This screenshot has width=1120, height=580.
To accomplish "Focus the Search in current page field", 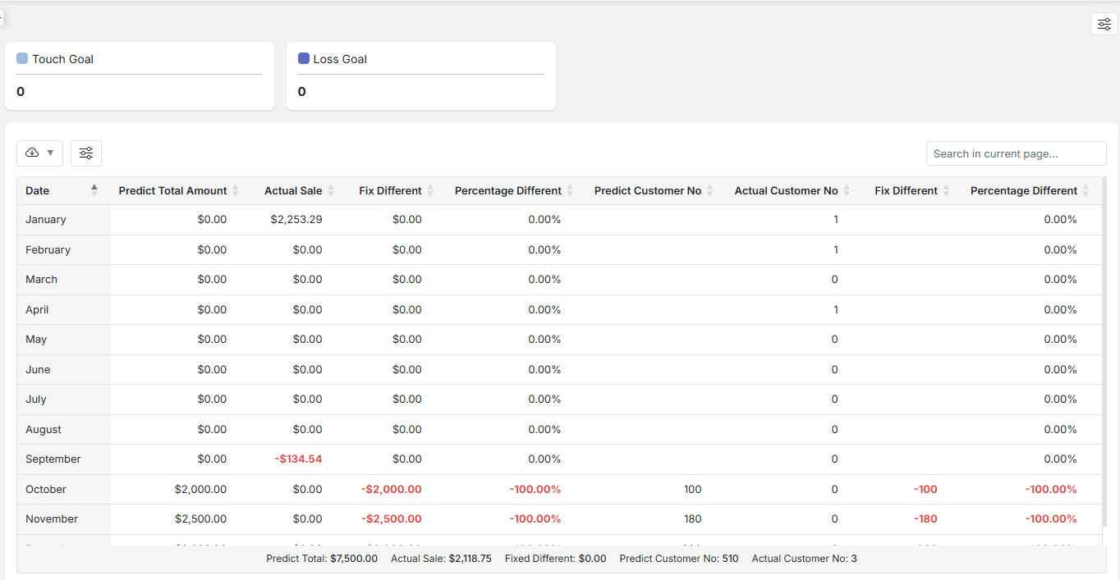I will tap(1016, 153).
